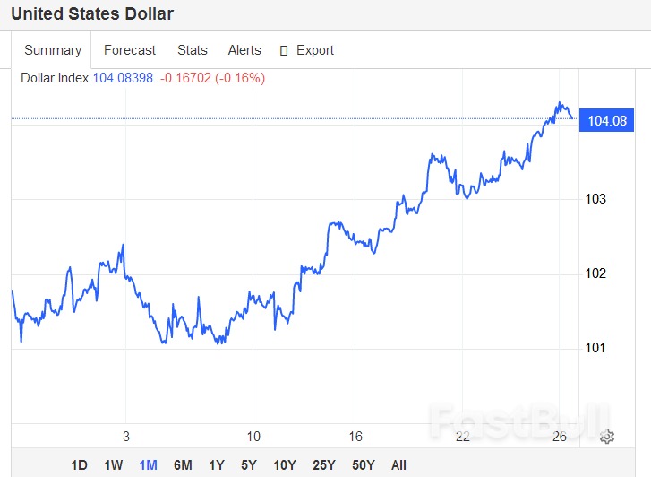Click the Dollar Index legend label
The image size is (651, 477).
click(x=55, y=78)
